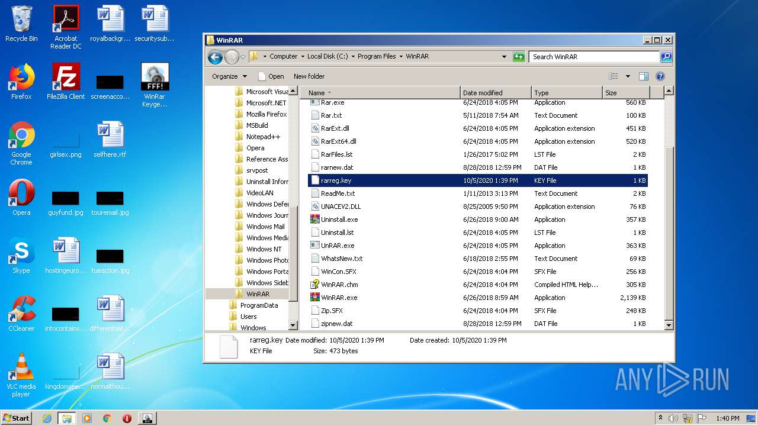758x426 pixels.
Task: Click the Forward navigation arrow in Explorer
Action: coord(232,57)
